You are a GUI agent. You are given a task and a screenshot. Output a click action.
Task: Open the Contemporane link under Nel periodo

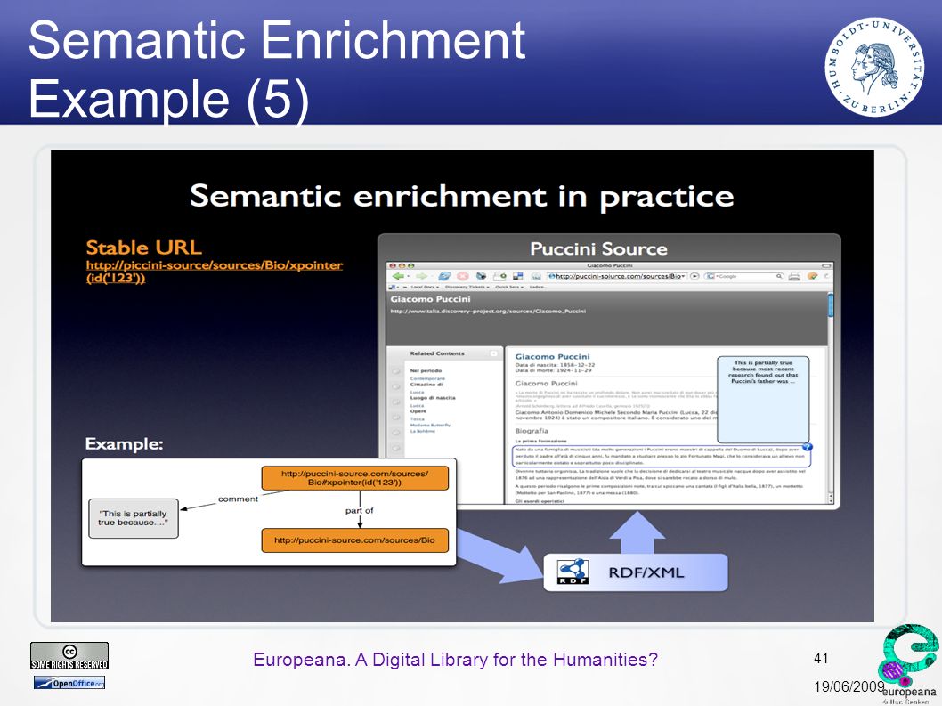click(x=427, y=378)
